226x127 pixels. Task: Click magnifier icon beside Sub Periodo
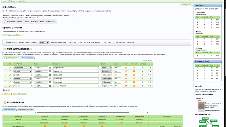click(x=5, y=22)
